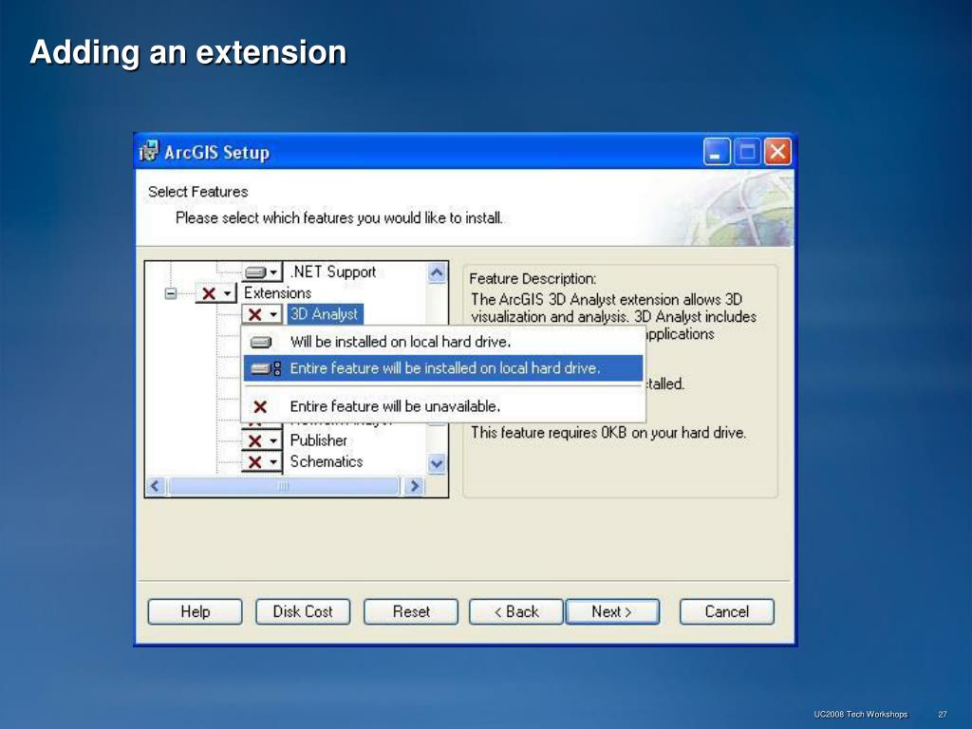Close the ArcGIS Setup window
The image size is (972, 729).
[777, 152]
